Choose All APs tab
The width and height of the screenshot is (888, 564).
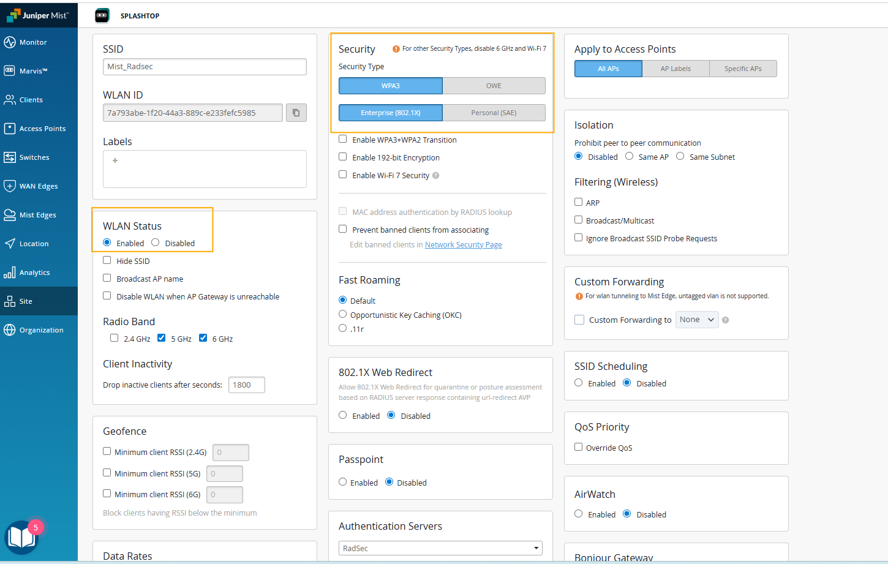608,69
